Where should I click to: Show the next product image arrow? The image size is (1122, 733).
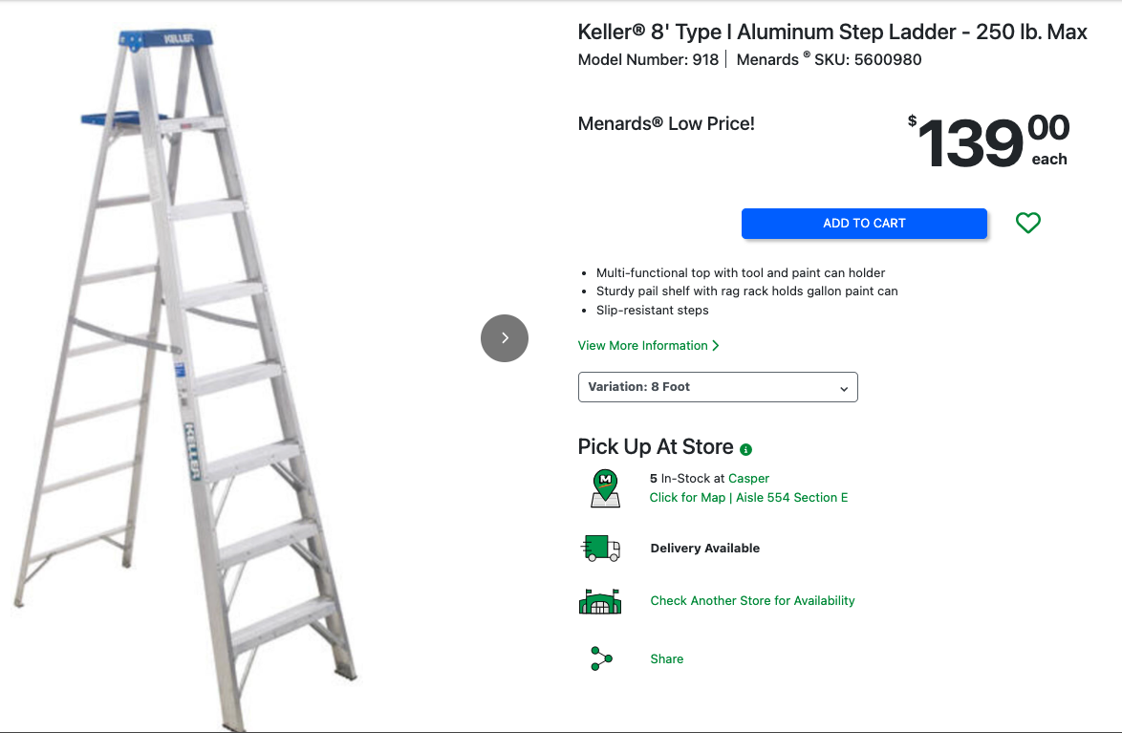coord(505,338)
